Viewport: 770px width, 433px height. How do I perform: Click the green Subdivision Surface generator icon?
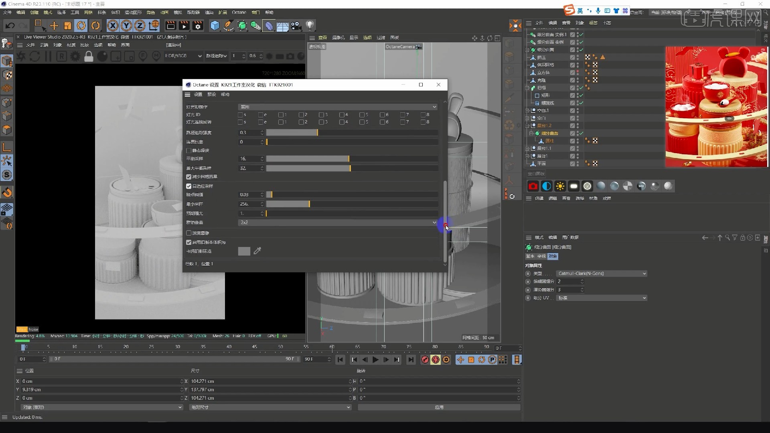coord(242,26)
